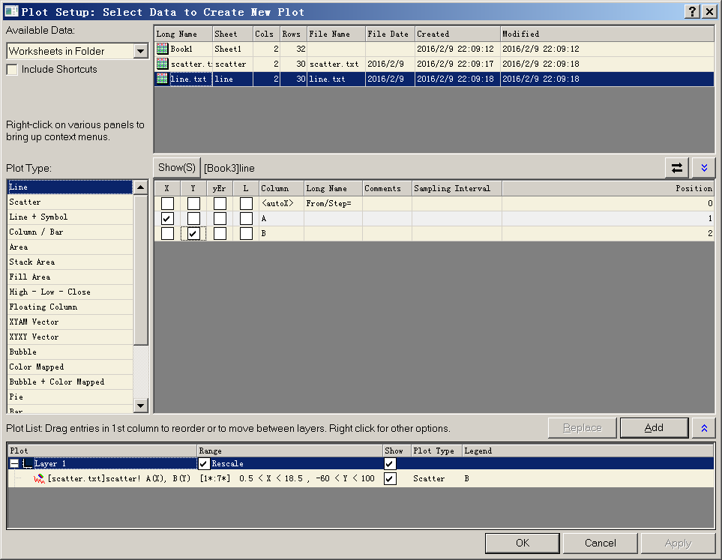Viewport: 722px width, 560px height.
Task: Click the Layer 1 layer icon
Action: (x=28, y=463)
